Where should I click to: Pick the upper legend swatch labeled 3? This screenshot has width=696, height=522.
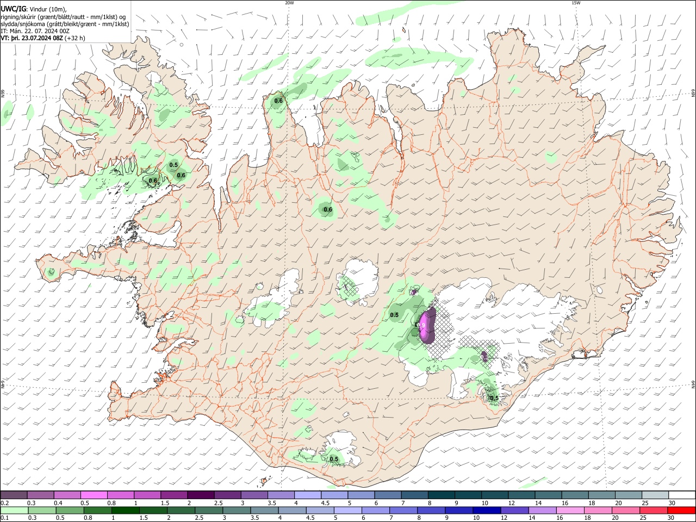click(x=254, y=495)
